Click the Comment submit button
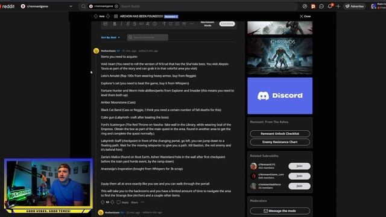Image resolution: width=386 pixels, height=217 pixels. pyautogui.click(x=227, y=24)
